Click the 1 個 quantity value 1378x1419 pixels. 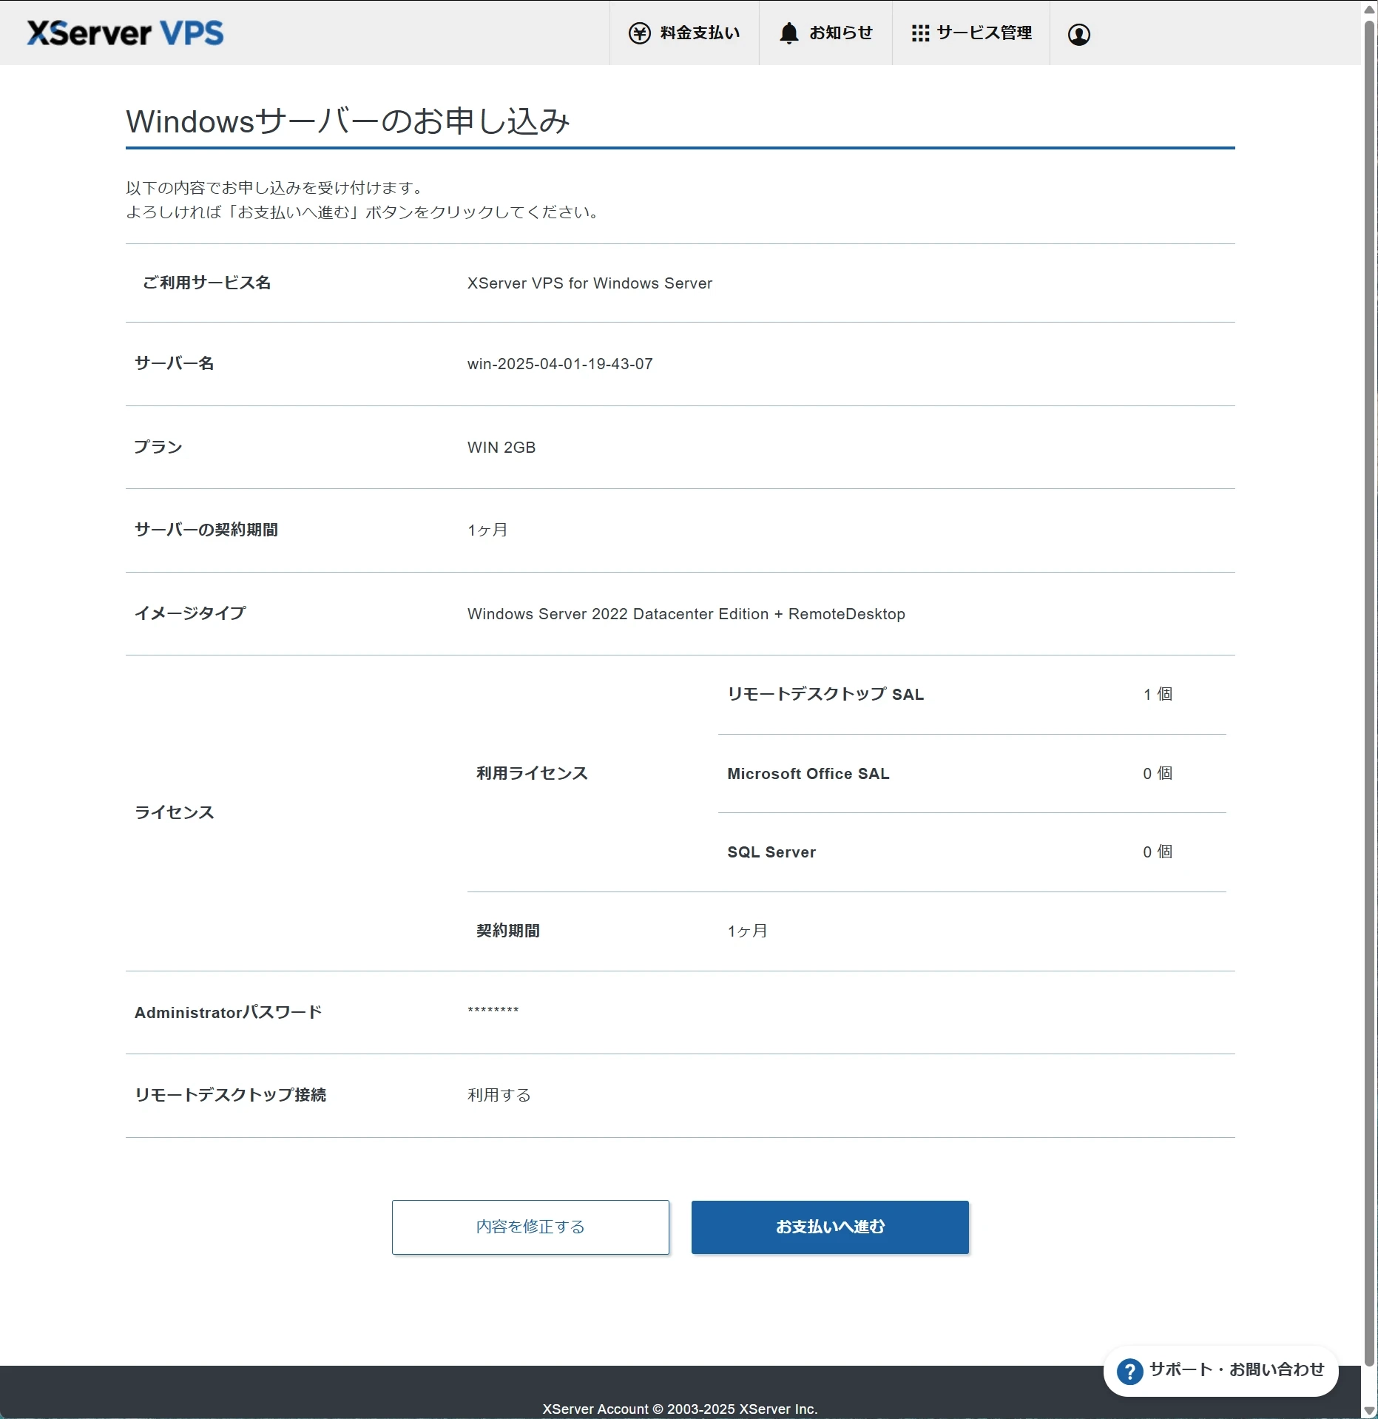pos(1158,694)
